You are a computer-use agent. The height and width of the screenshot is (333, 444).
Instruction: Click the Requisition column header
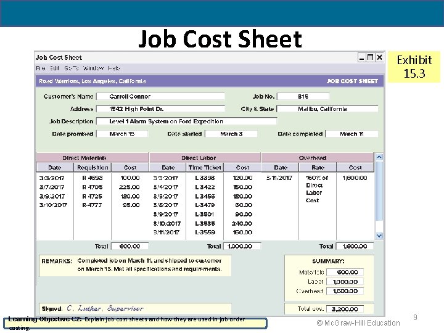pos(92,168)
